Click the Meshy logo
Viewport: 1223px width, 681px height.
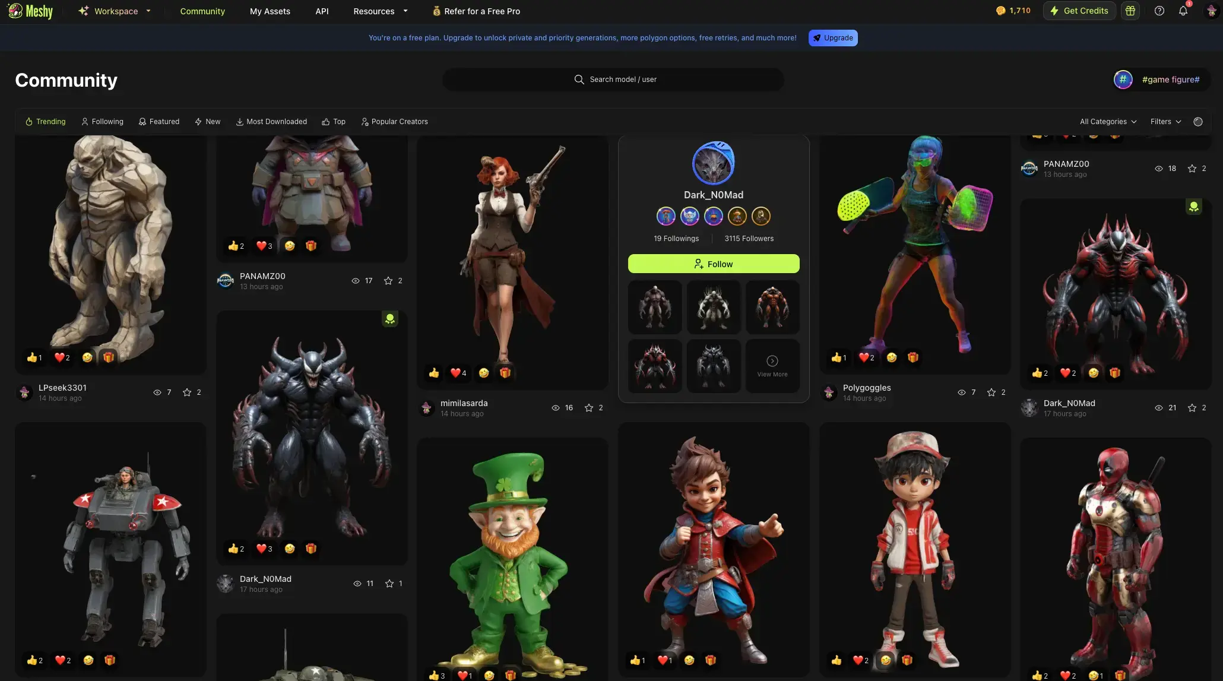tap(31, 11)
